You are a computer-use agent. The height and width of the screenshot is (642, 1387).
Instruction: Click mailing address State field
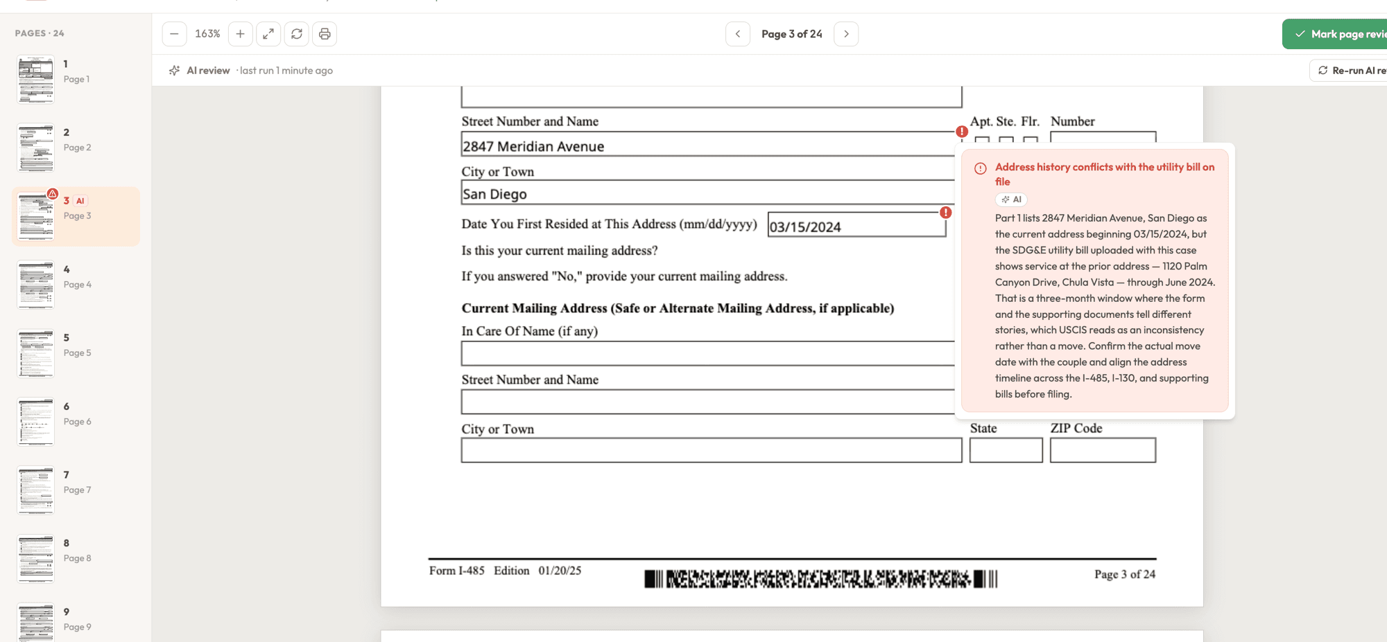tap(1006, 450)
